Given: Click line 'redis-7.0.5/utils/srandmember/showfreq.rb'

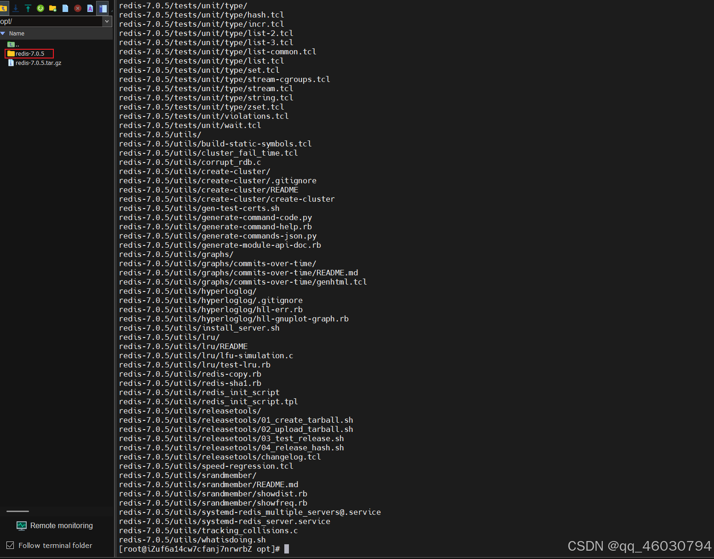Looking at the screenshot, I should tap(213, 503).
